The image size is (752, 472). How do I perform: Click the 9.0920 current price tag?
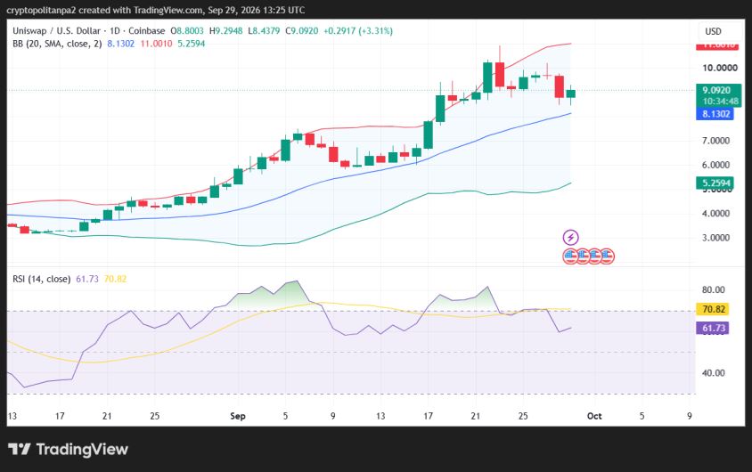718,95
